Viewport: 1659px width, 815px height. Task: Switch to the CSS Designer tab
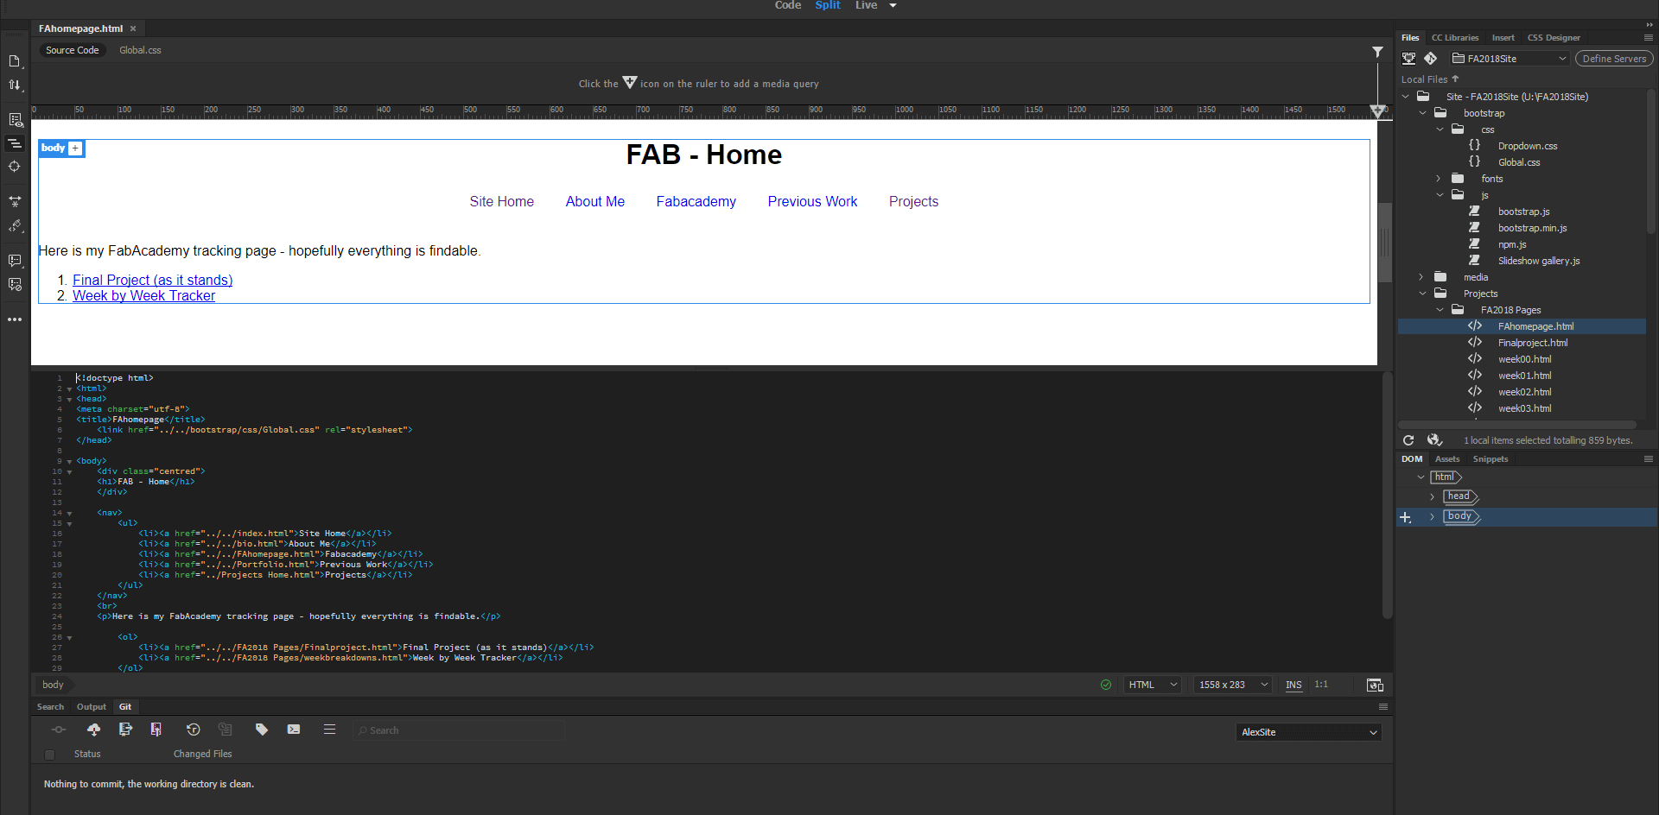click(x=1554, y=37)
